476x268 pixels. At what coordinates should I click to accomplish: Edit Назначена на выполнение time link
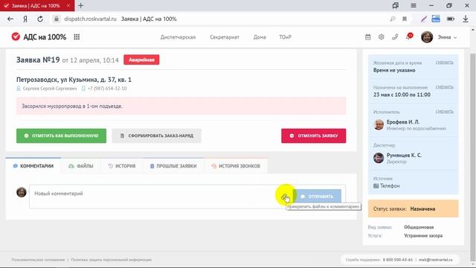[445, 87]
